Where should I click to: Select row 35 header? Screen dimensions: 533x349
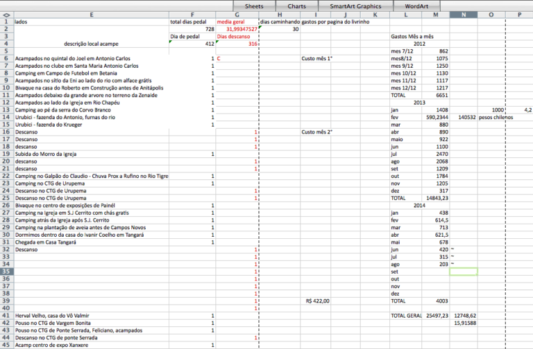[6, 271]
